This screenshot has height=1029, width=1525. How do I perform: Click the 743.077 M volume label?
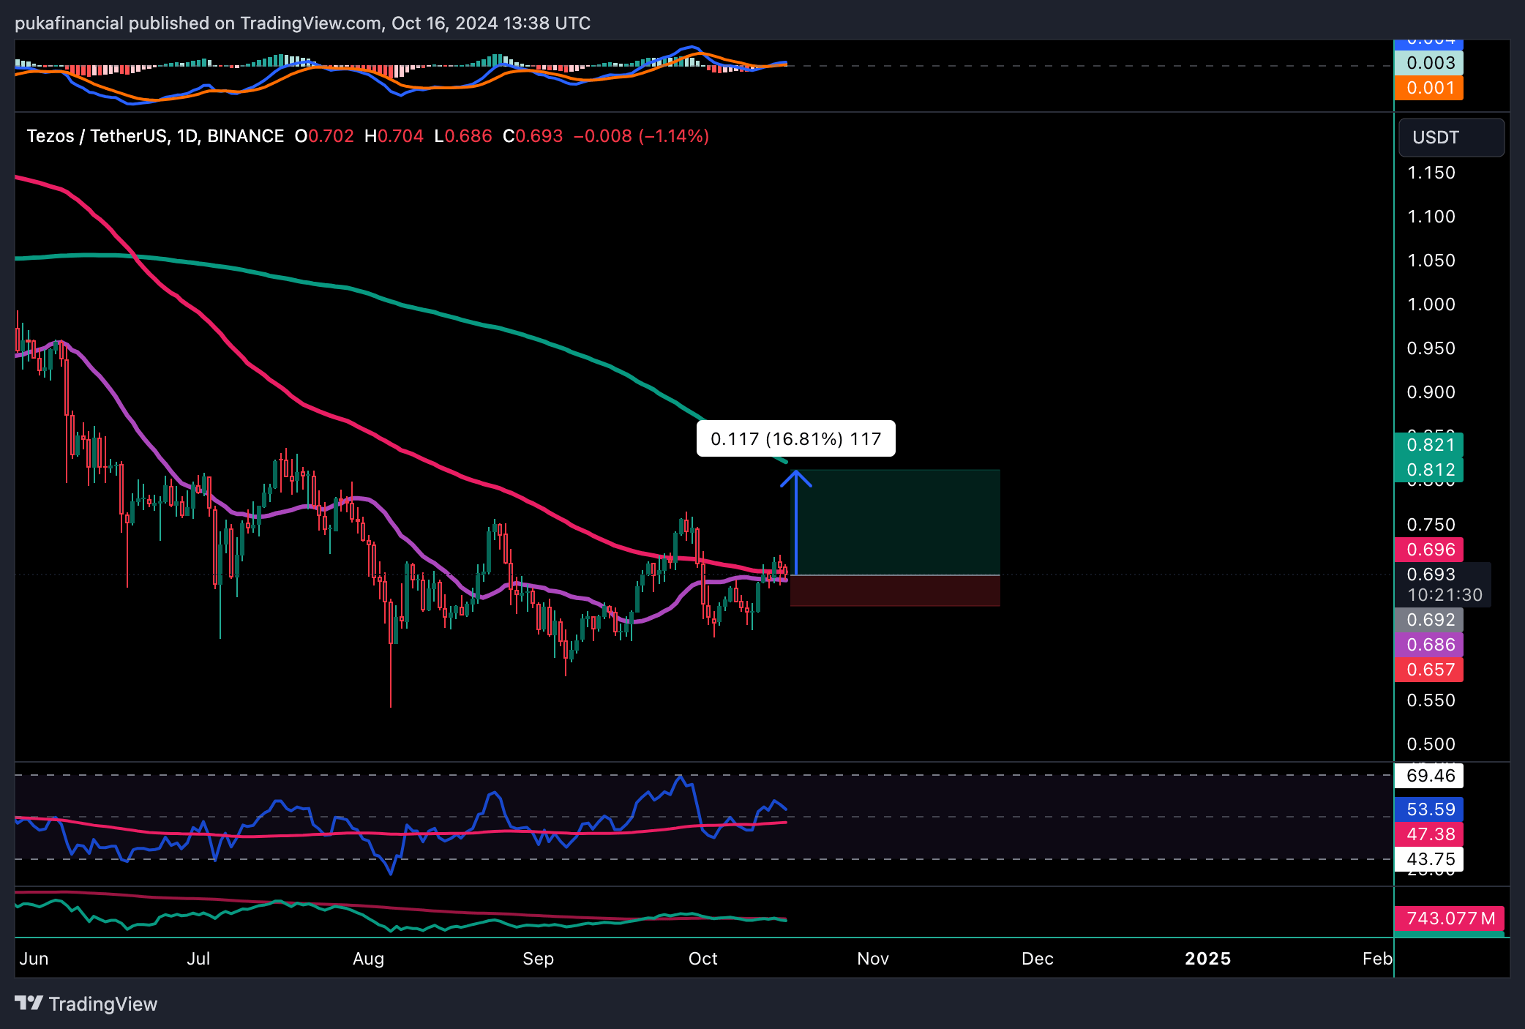[1449, 918]
